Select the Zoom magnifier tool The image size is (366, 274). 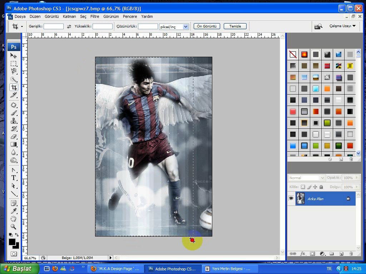(x=14, y=227)
